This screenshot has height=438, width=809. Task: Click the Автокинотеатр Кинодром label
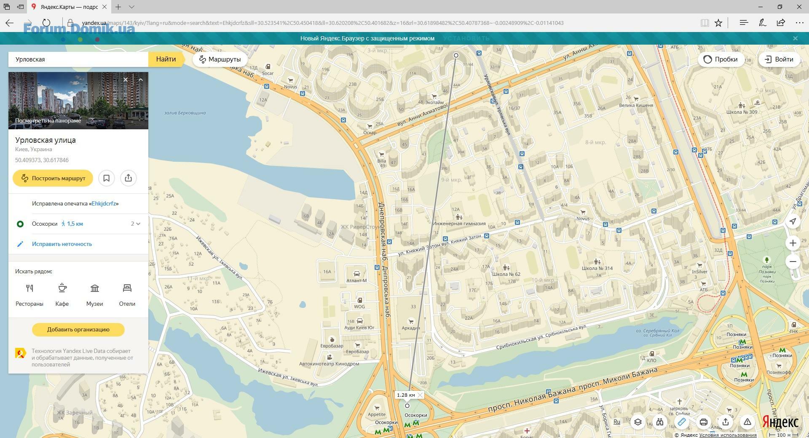pyautogui.click(x=329, y=364)
